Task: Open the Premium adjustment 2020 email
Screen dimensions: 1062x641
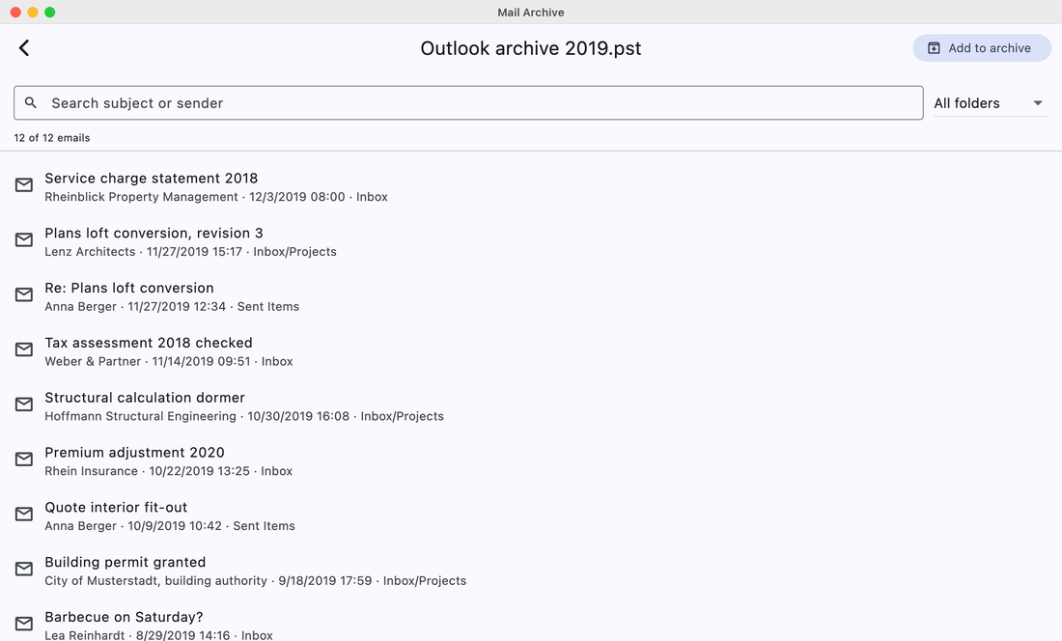Action: (531, 460)
